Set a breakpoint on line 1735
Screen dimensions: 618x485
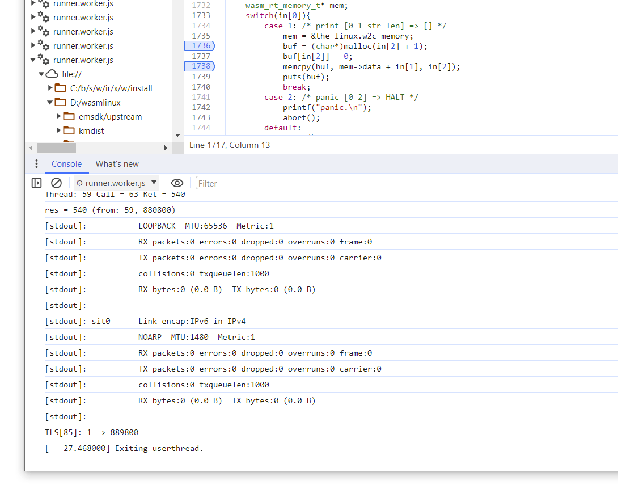[201, 36]
